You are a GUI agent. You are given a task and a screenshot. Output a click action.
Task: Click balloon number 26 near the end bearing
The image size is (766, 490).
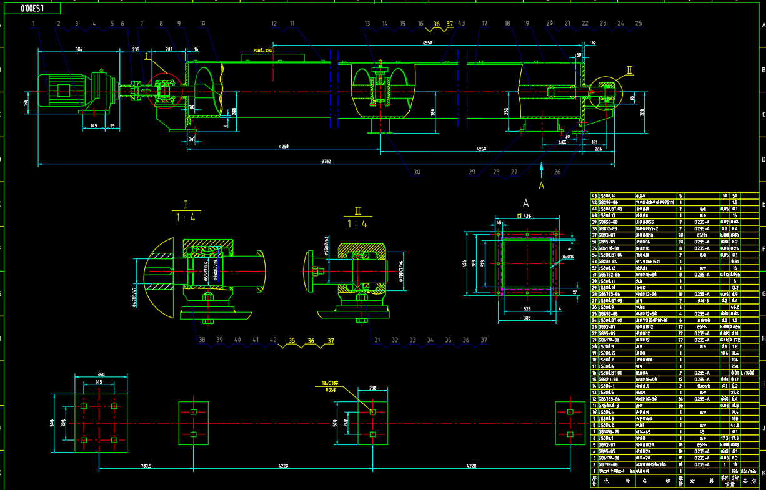point(557,172)
